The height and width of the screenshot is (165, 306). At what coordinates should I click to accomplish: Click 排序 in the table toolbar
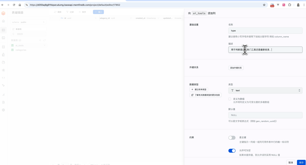click(x=82, y=12)
